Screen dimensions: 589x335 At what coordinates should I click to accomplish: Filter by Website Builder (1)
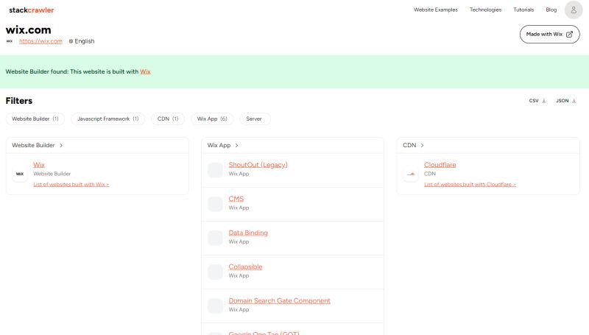tap(35, 119)
